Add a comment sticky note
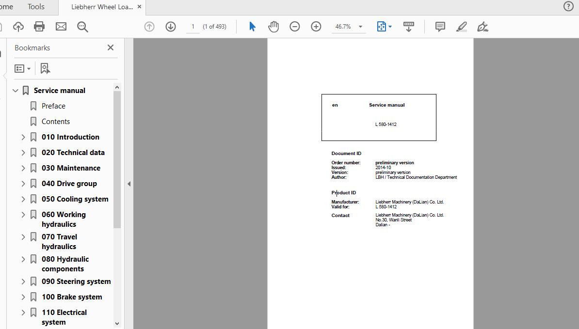Image resolution: width=579 pixels, height=329 pixels. click(440, 27)
